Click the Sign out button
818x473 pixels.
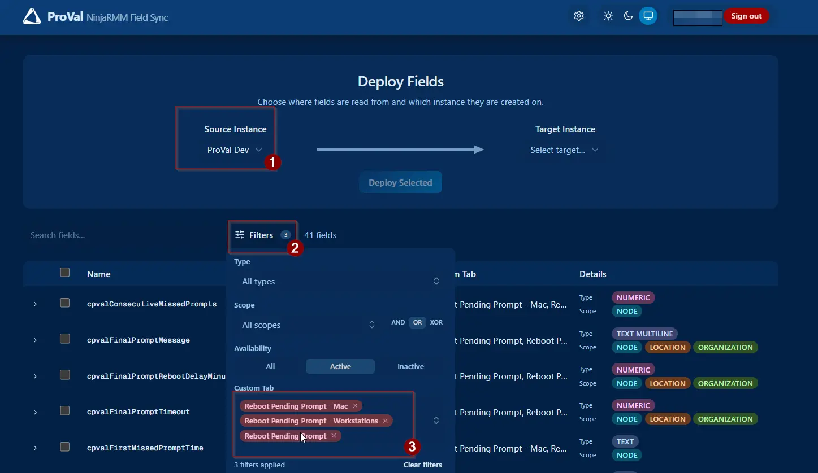click(x=746, y=16)
